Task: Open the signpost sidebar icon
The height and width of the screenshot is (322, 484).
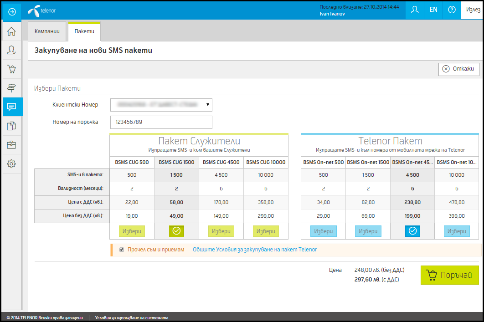Action: click(x=12, y=88)
